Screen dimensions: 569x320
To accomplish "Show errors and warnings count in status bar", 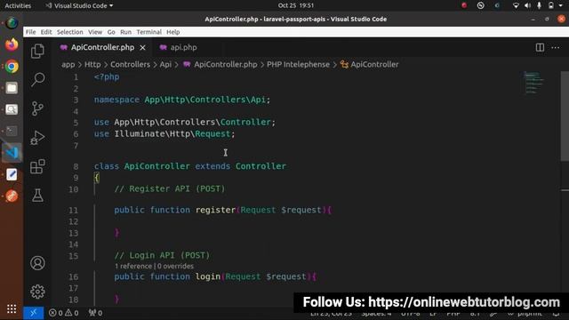I will (63, 313).
